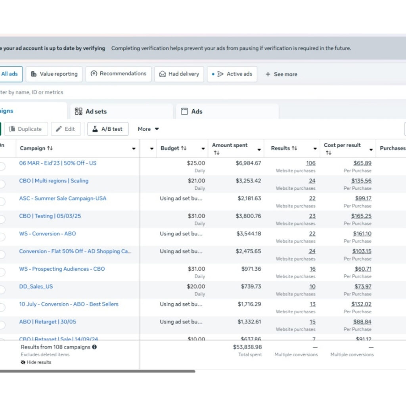Toggle the ASC Summer Sale campaign switch
The width and height of the screenshot is (406, 406).
coord(2,202)
